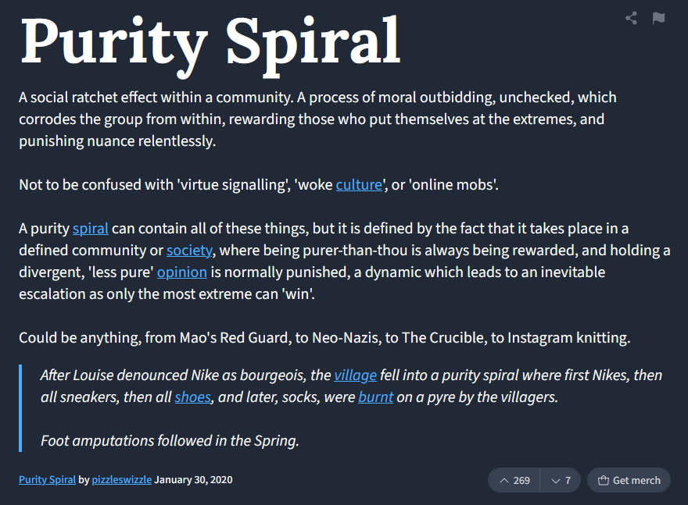Click the share icon
688x505 pixels.
pyautogui.click(x=631, y=18)
